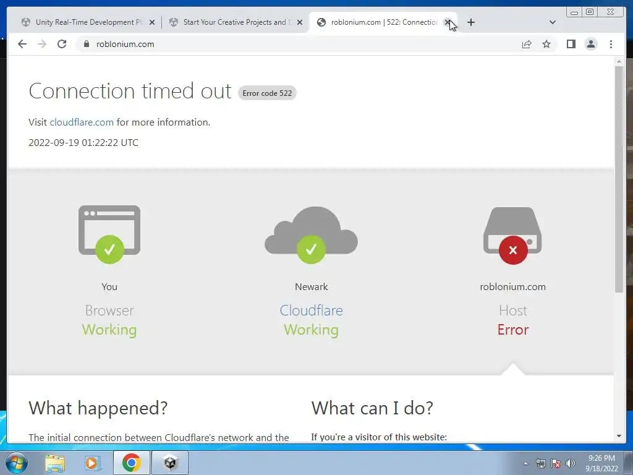
Task: Click the Error code 522 badge
Action: (x=267, y=93)
